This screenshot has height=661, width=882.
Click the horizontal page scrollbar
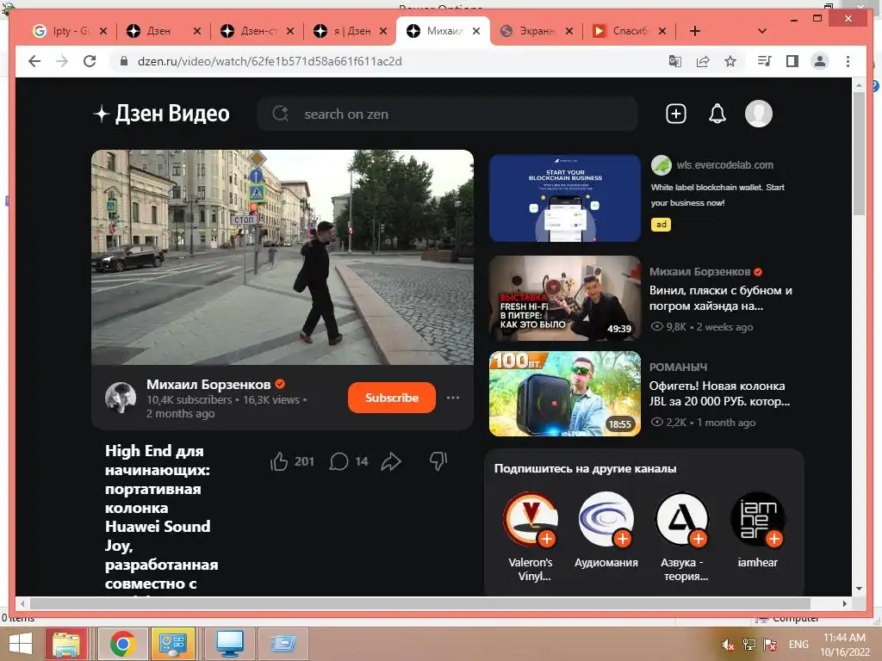(419, 603)
